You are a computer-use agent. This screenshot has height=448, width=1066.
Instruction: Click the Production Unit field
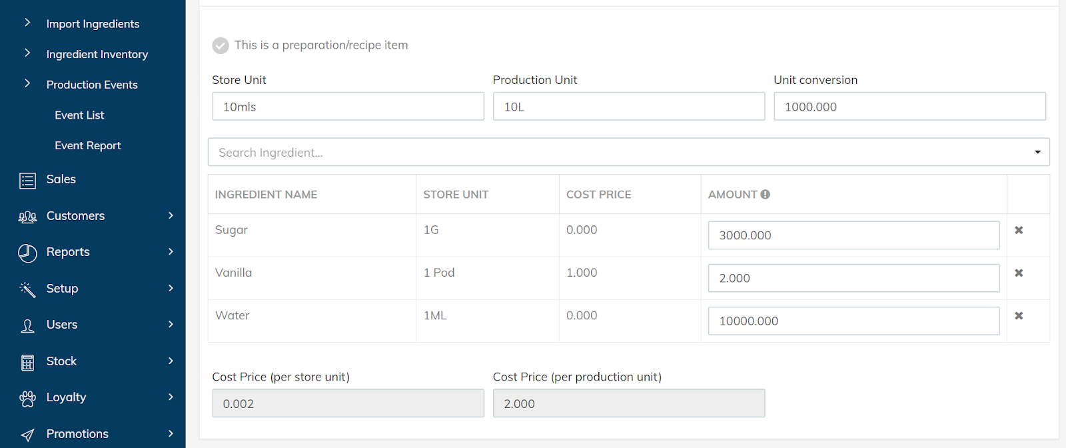pyautogui.click(x=629, y=106)
